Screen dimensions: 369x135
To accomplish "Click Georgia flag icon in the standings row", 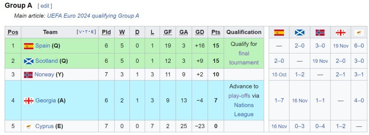I will point(28,101).
